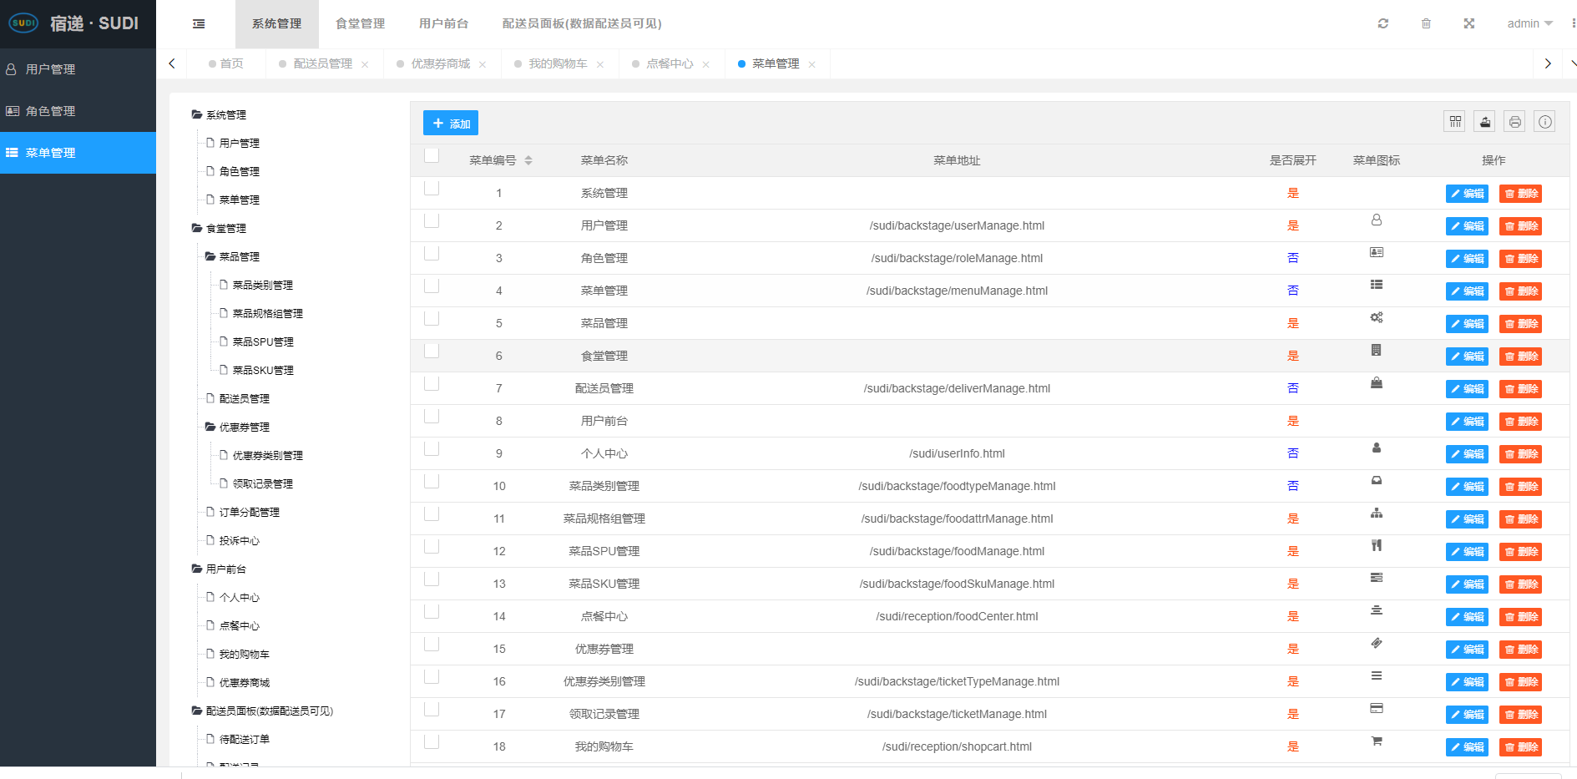
Task: Check the box for row 15 优惠券管理
Action: tap(432, 644)
